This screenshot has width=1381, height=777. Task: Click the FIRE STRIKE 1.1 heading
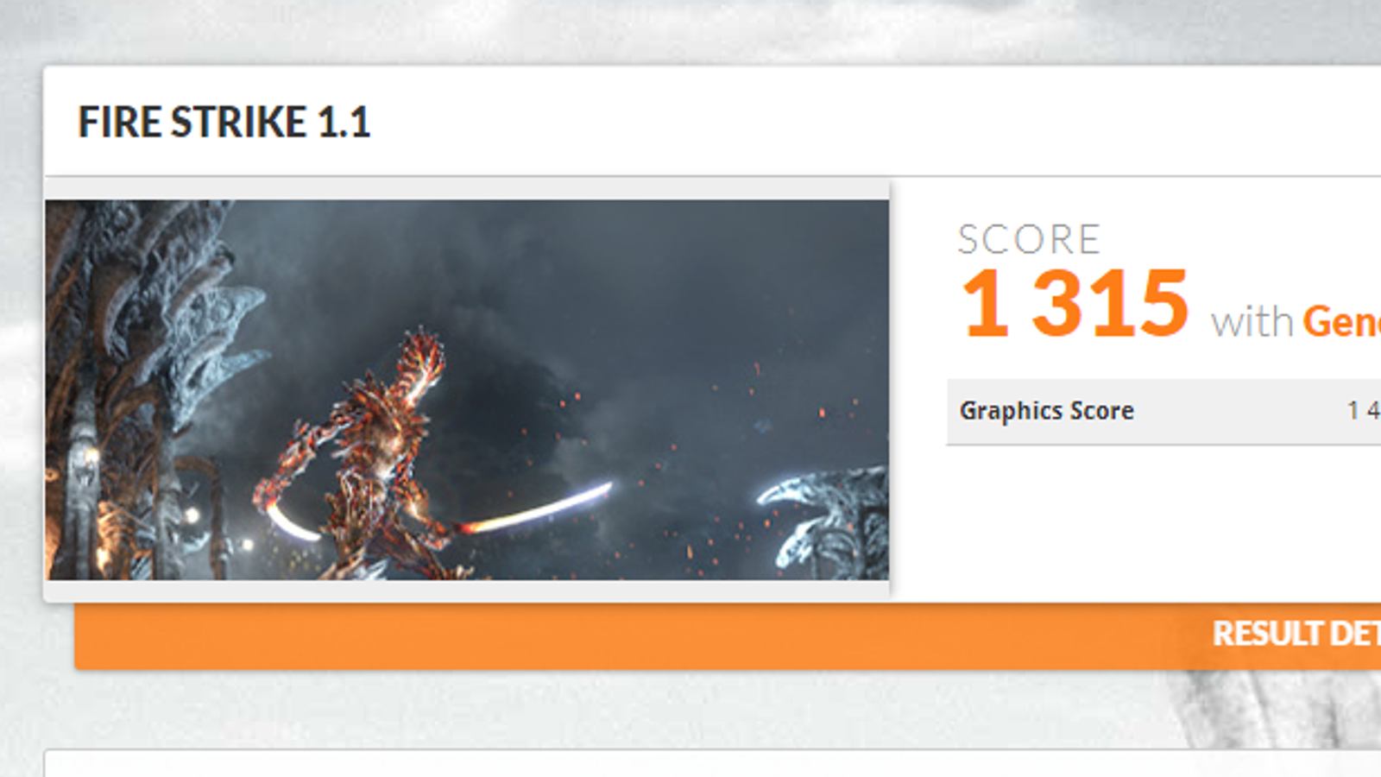pos(224,122)
